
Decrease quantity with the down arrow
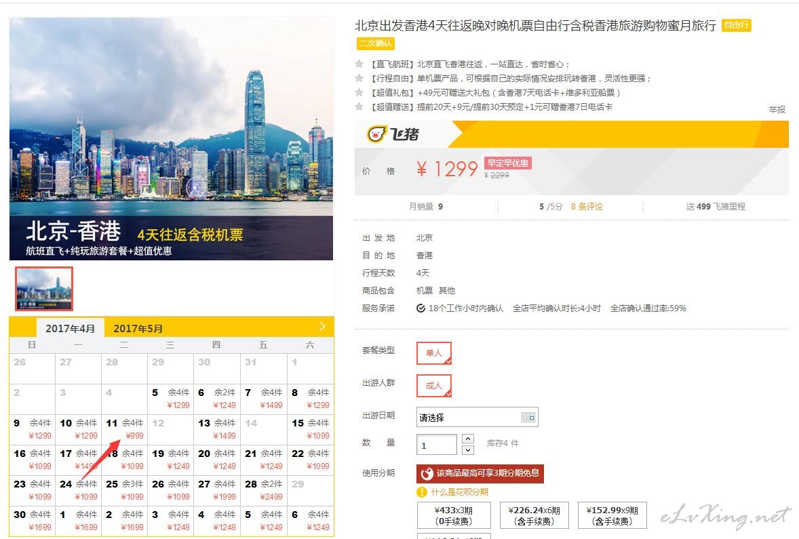[x=468, y=450]
